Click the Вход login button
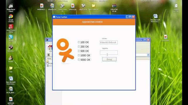 point(109,59)
